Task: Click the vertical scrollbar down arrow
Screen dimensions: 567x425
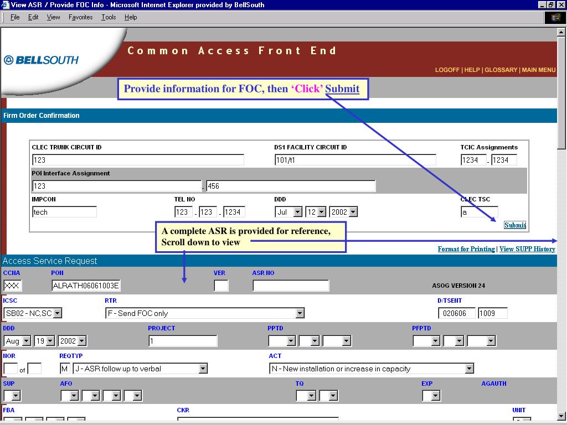Action: click(561, 416)
